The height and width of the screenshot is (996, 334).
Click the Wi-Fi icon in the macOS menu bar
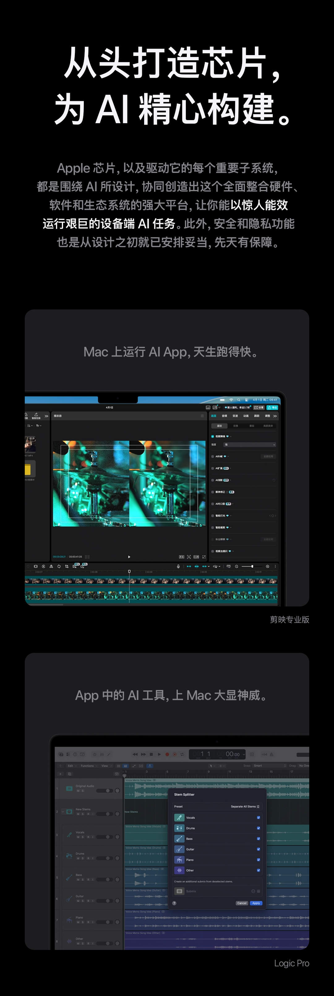[231, 399]
